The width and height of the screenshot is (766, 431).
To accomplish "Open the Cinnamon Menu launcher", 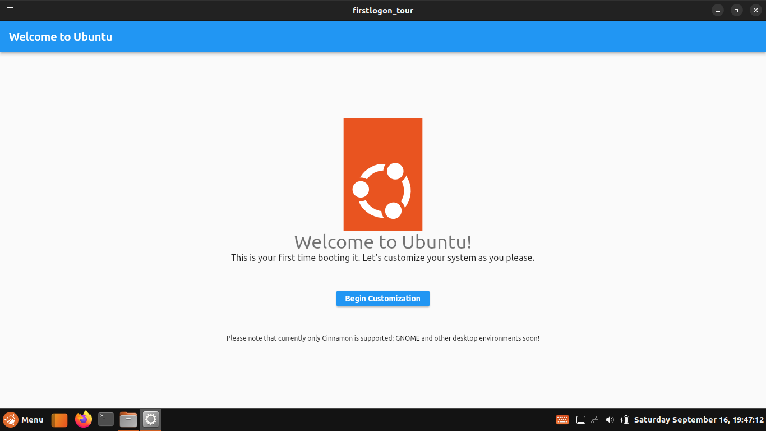I will coord(23,420).
